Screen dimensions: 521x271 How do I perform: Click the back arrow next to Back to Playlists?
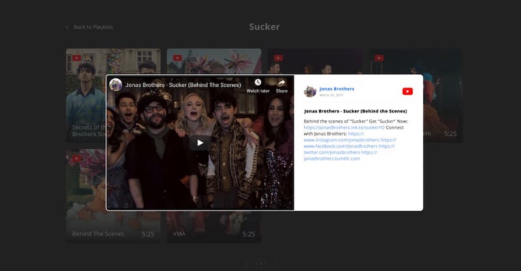(67, 27)
